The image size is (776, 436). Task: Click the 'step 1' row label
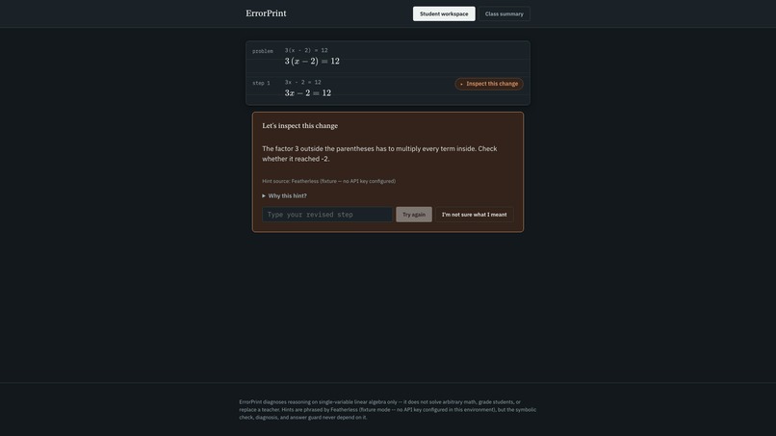click(x=261, y=83)
